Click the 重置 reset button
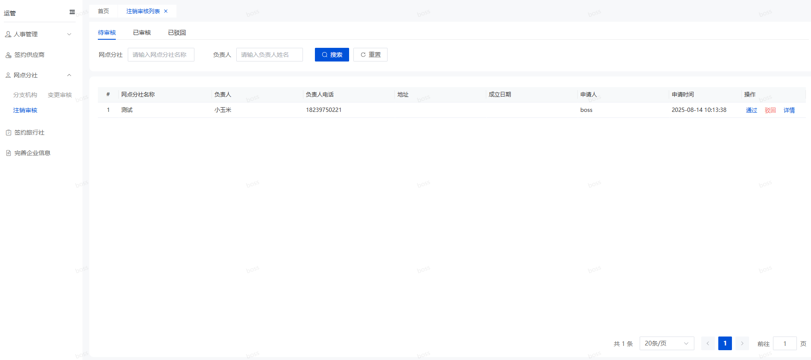The image size is (811, 360). [370, 55]
